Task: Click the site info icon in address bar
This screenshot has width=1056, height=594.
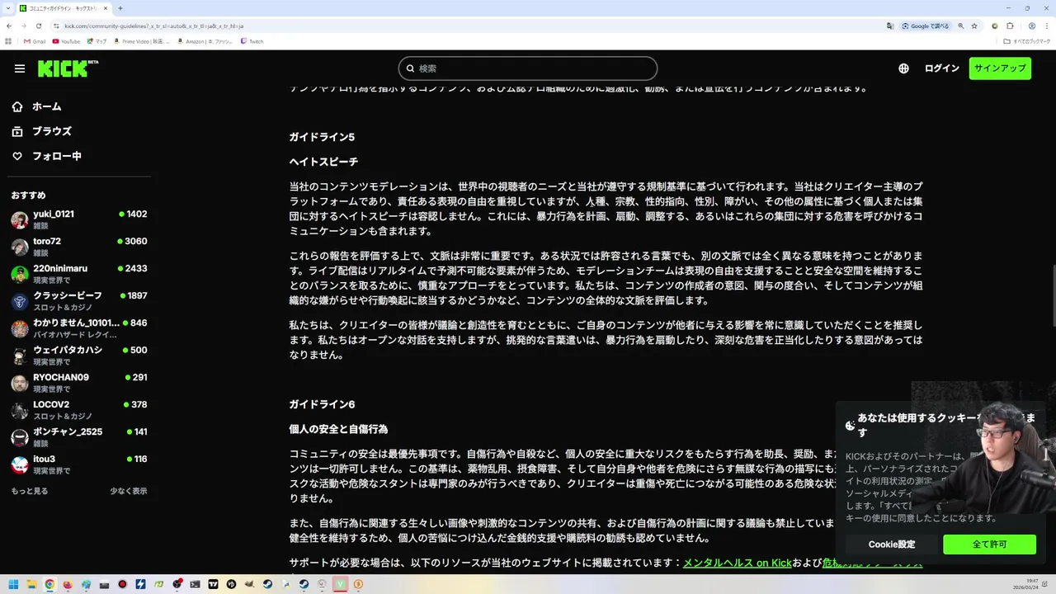Action: coord(56,26)
